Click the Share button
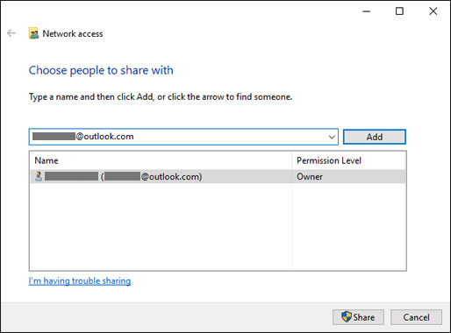Image resolution: width=451 pixels, height=333 pixels. tap(358, 317)
